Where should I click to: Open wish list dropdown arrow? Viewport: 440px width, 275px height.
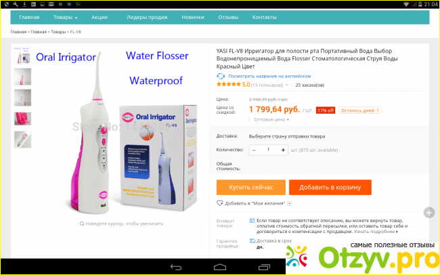click(x=290, y=203)
